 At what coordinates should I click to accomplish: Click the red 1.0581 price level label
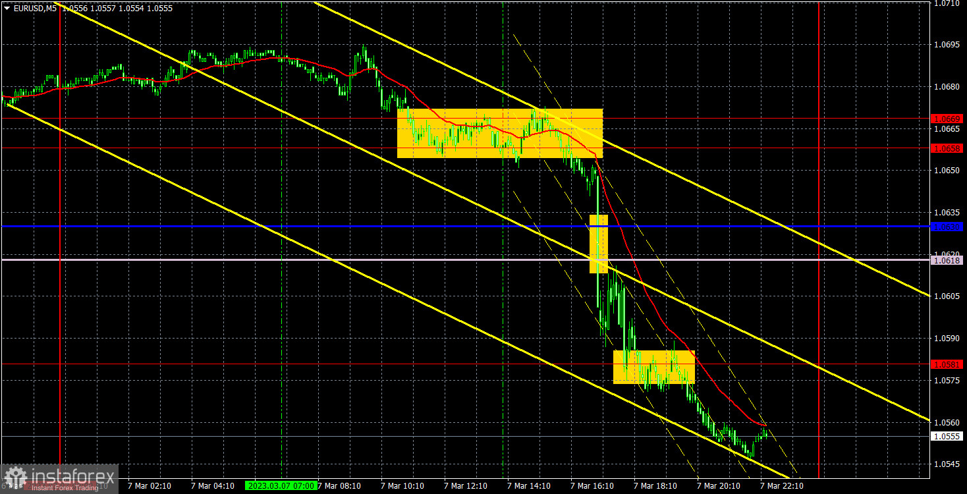[947, 364]
